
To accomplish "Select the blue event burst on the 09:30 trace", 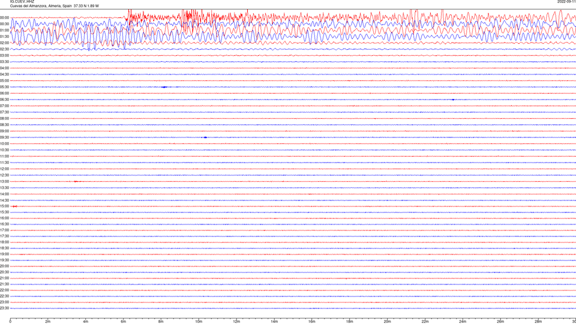I will (205, 137).
